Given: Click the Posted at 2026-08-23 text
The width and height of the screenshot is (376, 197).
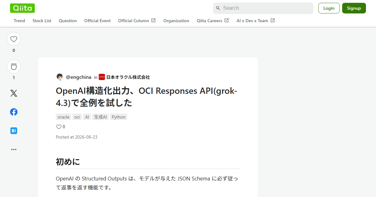Looking at the screenshot, I should 76,137.
